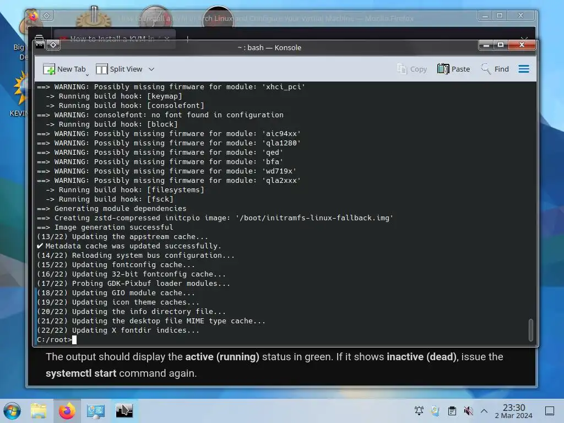Screen dimensions: 564x423
Task: Click the muted volume tray icon
Action: pos(468,411)
